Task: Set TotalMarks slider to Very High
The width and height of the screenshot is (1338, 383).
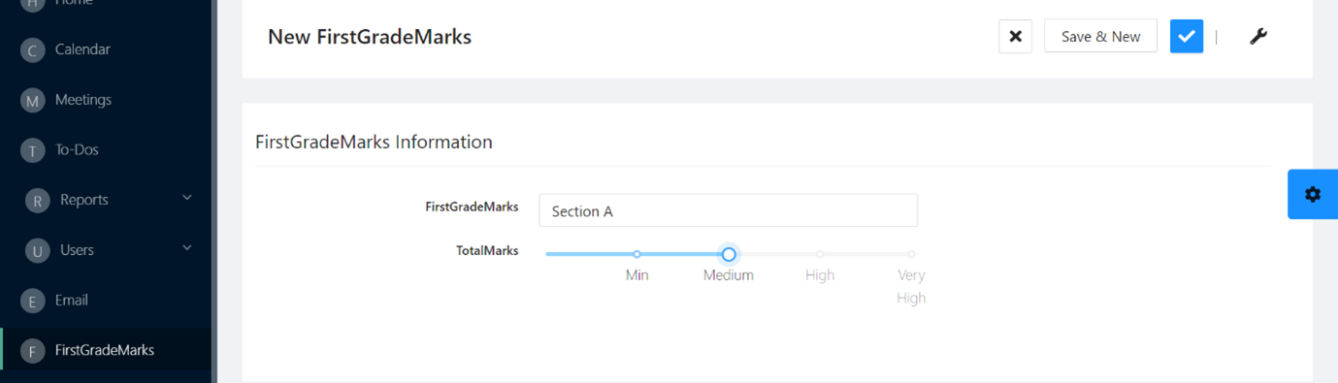Action: pos(911,254)
